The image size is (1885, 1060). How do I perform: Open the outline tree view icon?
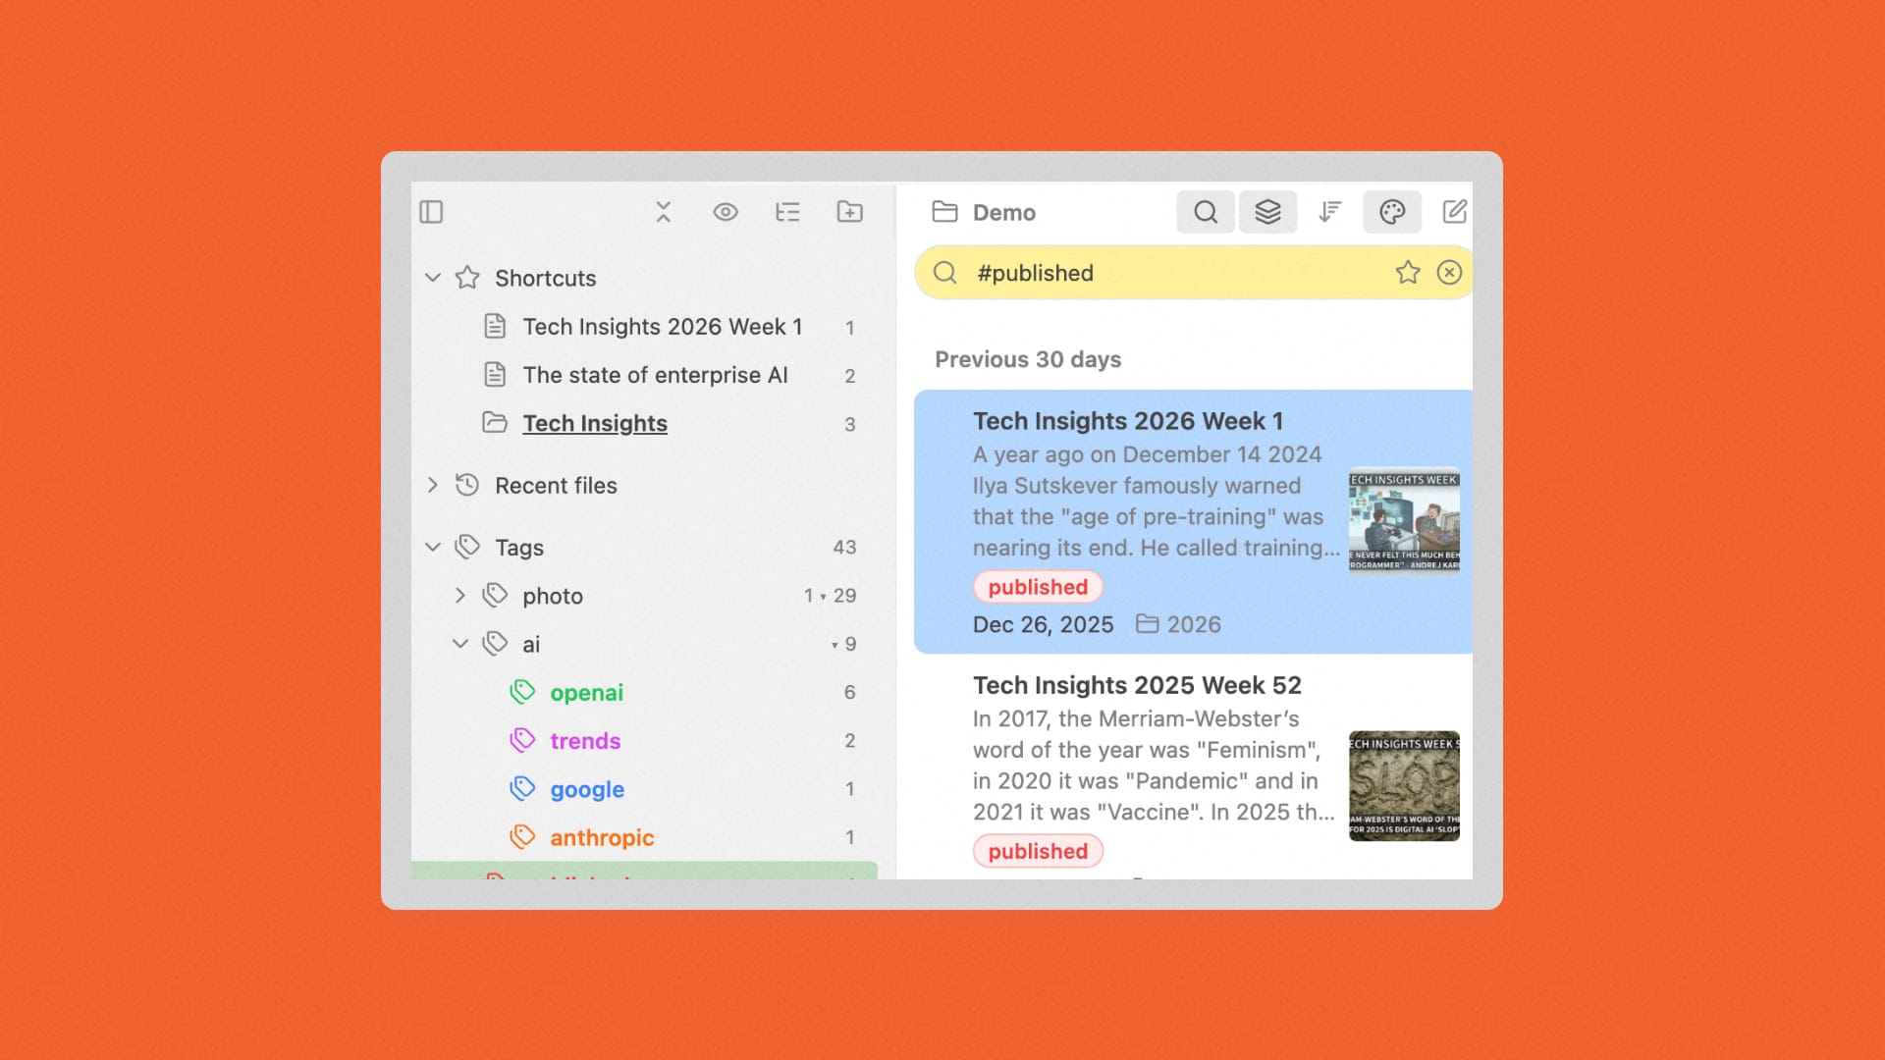pyautogui.click(x=788, y=212)
